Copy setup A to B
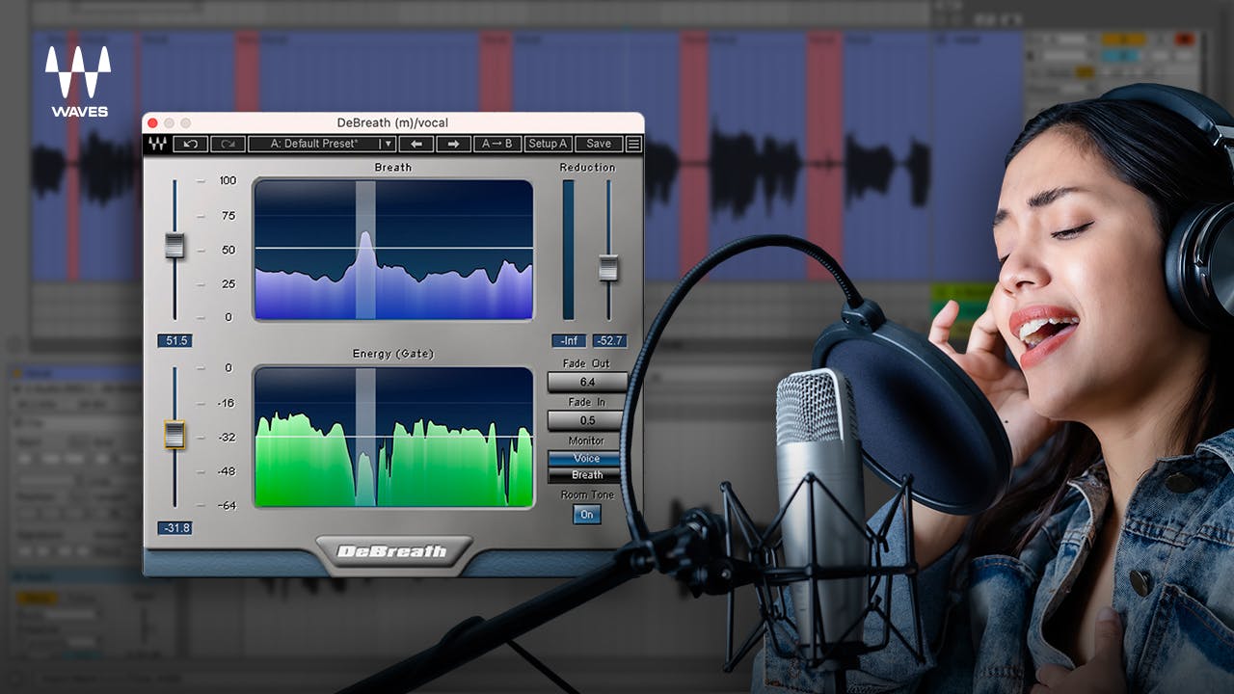 498,144
